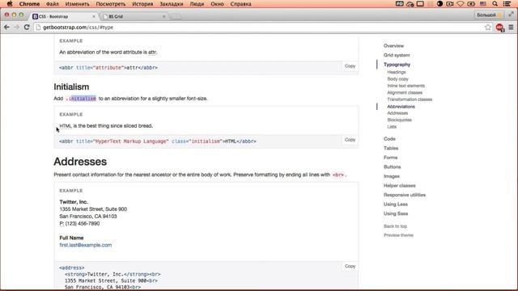Go to Images section in sidebar
Image resolution: width=518 pixels, height=291 pixels.
pyautogui.click(x=392, y=176)
